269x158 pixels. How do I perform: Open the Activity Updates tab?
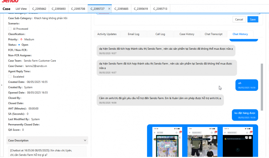[x=107, y=34]
